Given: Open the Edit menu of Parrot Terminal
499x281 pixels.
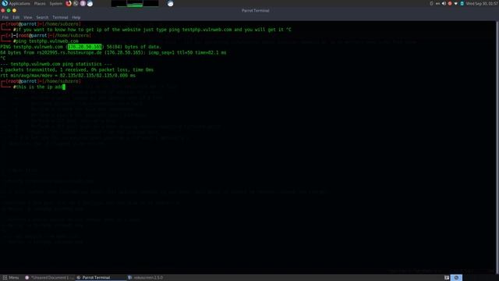Looking at the screenshot, I should pyautogui.click(x=16, y=17).
